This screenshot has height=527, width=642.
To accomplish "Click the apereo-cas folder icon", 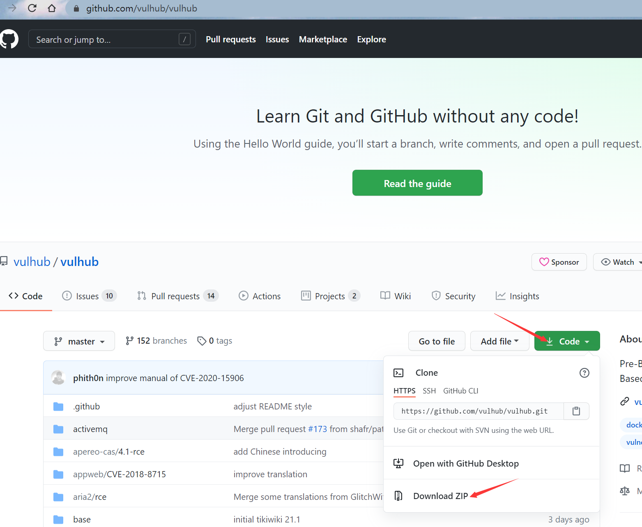I will 58,452.
